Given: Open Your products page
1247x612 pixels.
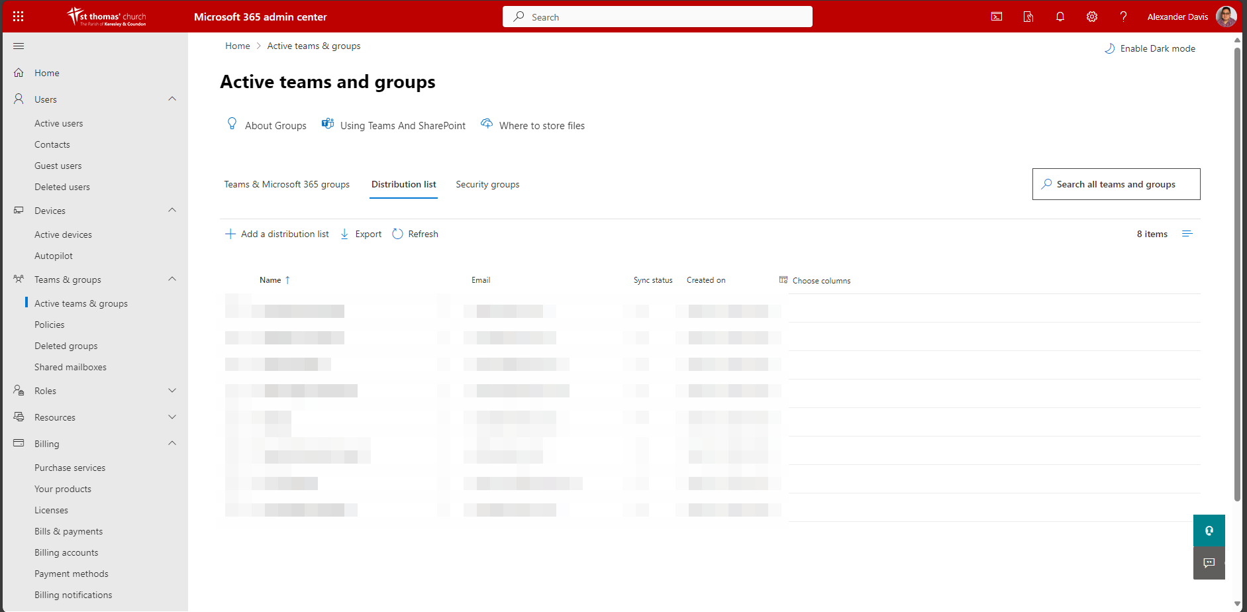Looking at the screenshot, I should 63,489.
